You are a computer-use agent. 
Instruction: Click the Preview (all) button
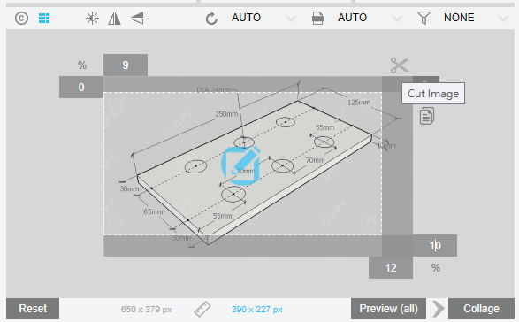click(389, 309)
